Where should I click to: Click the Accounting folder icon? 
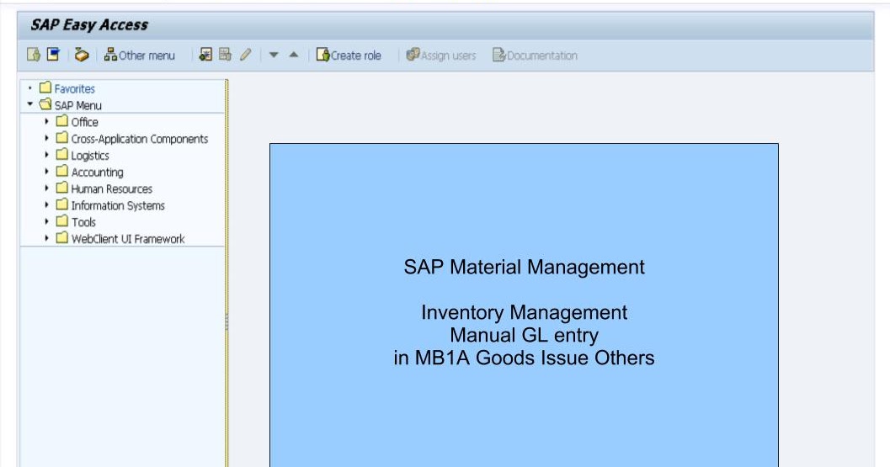(61, 171)
